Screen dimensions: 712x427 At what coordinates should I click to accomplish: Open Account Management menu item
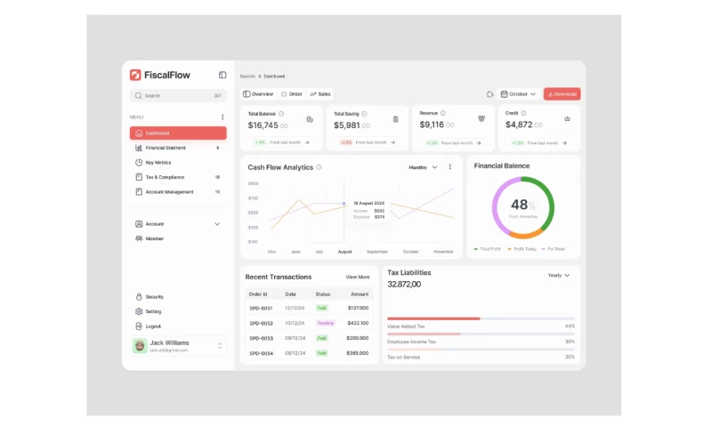coord(178,192)
